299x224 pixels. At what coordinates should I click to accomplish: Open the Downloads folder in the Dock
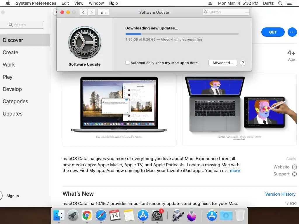point(226,215)
